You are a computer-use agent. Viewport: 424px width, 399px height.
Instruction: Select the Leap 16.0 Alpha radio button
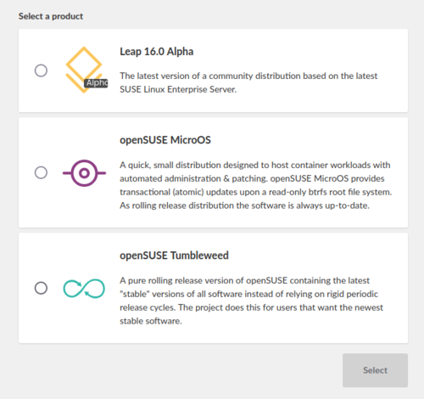click(x=41, y=70)
